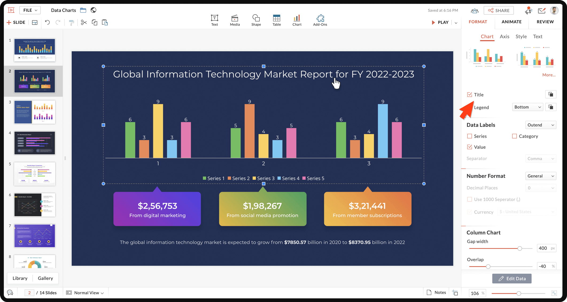The image size is (567, 302).
Task: Open the comments speech-bubble icon
Action: (x=10, y=293)
